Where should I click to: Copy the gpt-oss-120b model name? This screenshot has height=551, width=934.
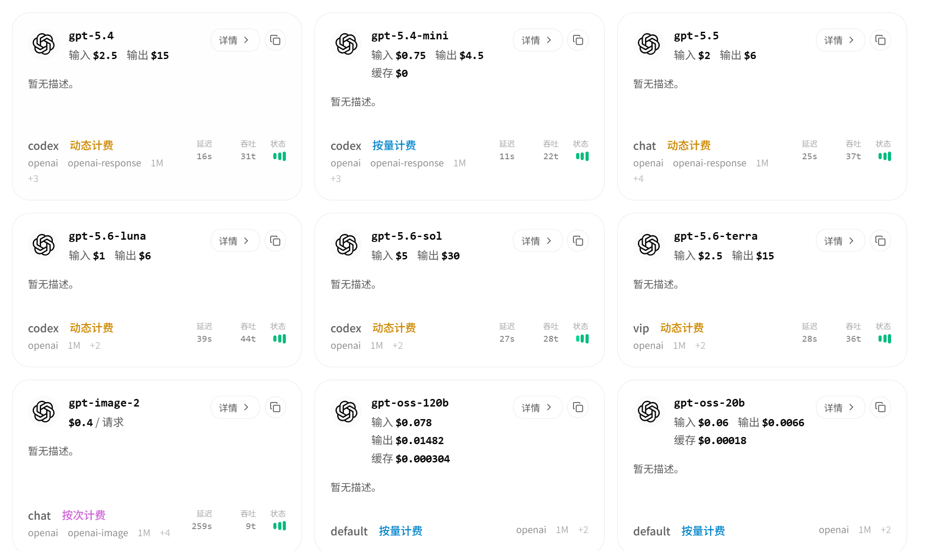(x=578, y=407)
